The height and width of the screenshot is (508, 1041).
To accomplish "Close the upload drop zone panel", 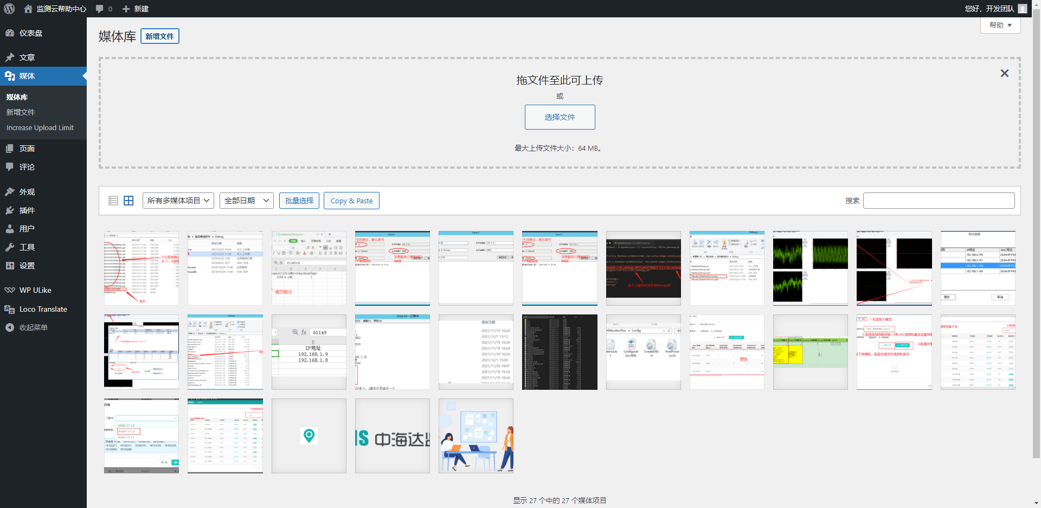I will pyautogui.click(x=1004, y=73).
